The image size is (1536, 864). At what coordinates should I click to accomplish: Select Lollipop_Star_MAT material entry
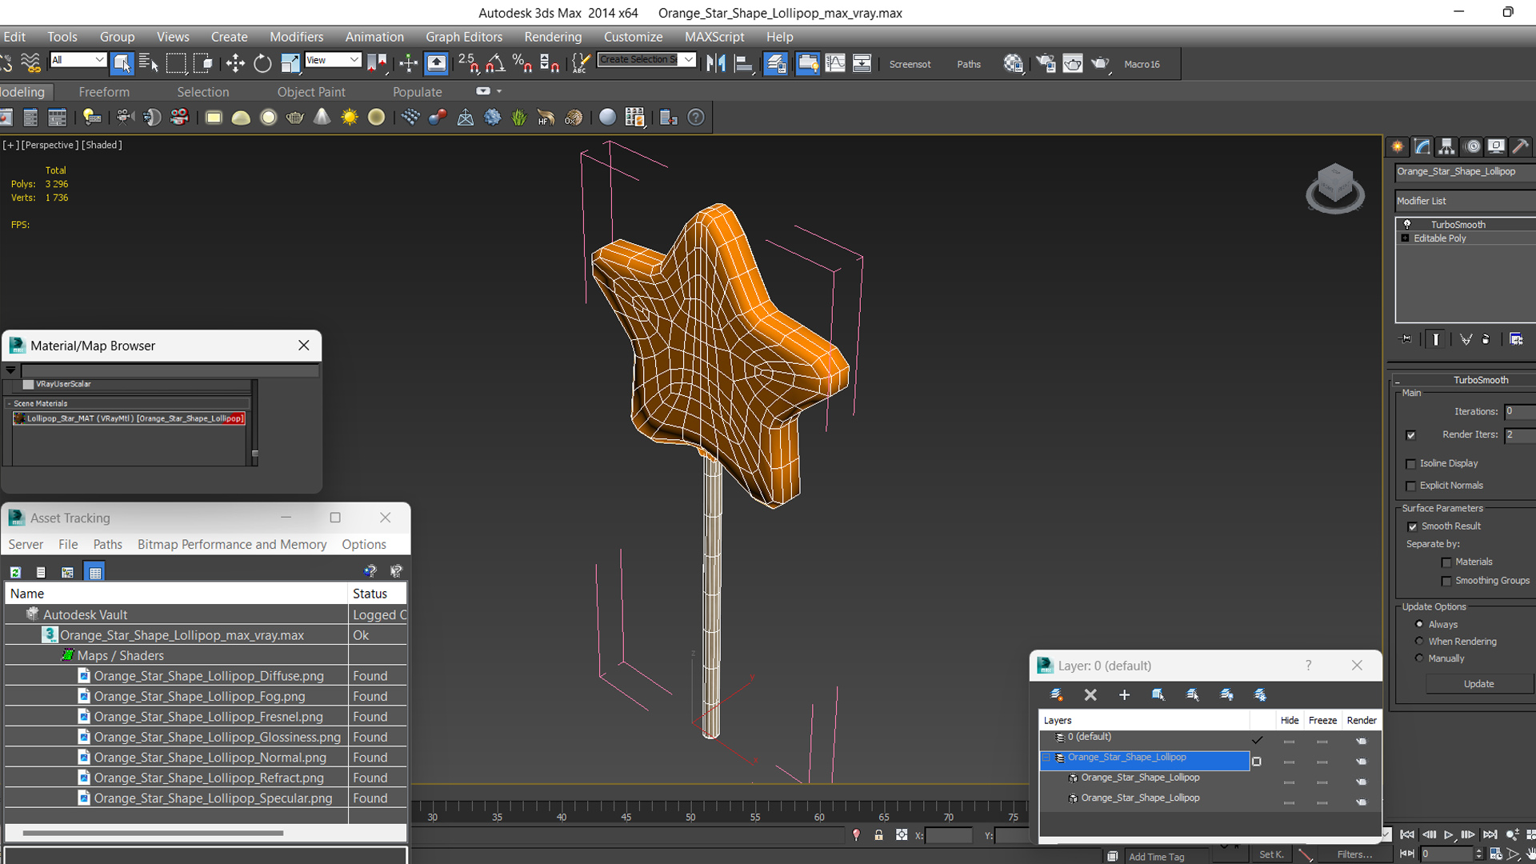pos(129,418)
